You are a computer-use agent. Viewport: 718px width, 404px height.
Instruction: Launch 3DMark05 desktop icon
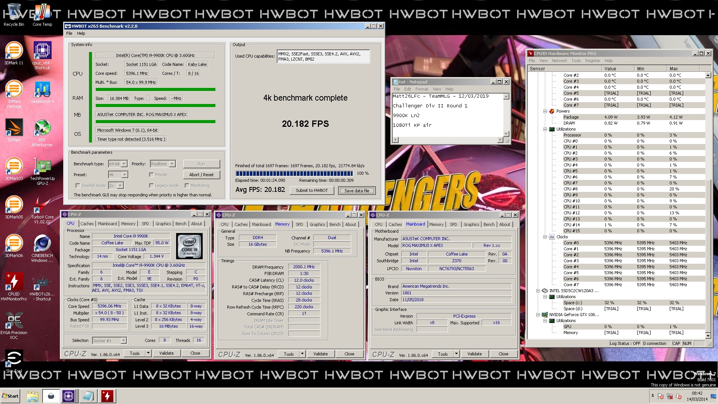tap(14, 207)
